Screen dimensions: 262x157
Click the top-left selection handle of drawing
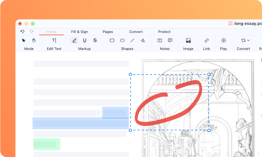click(130, 74)
